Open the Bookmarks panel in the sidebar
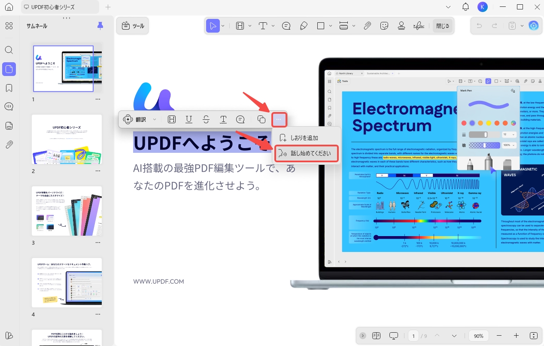Viewport: 544px width, 346px height. click(x=9, y=88)
